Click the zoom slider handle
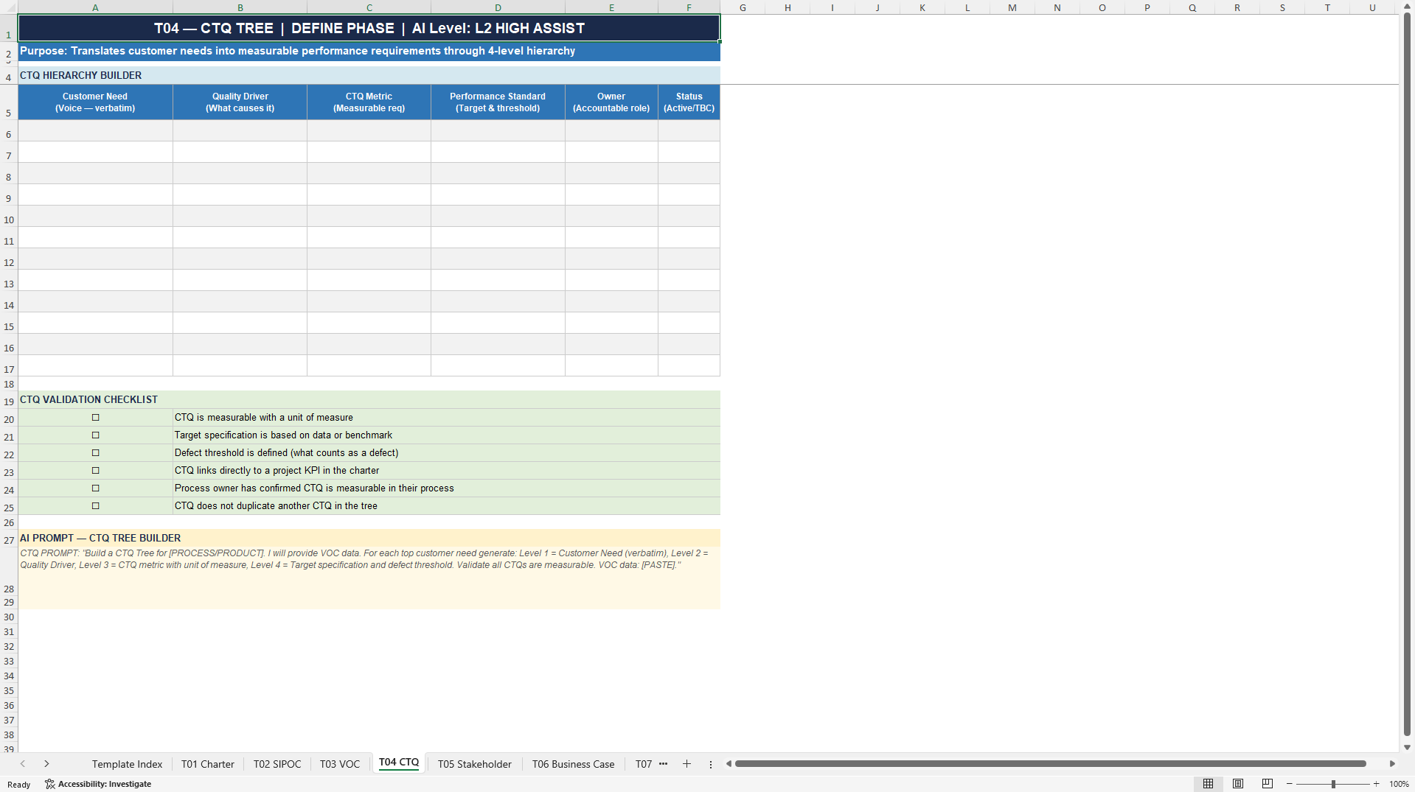This screenshot has height=792, width=1415. tap(1333, 784)
